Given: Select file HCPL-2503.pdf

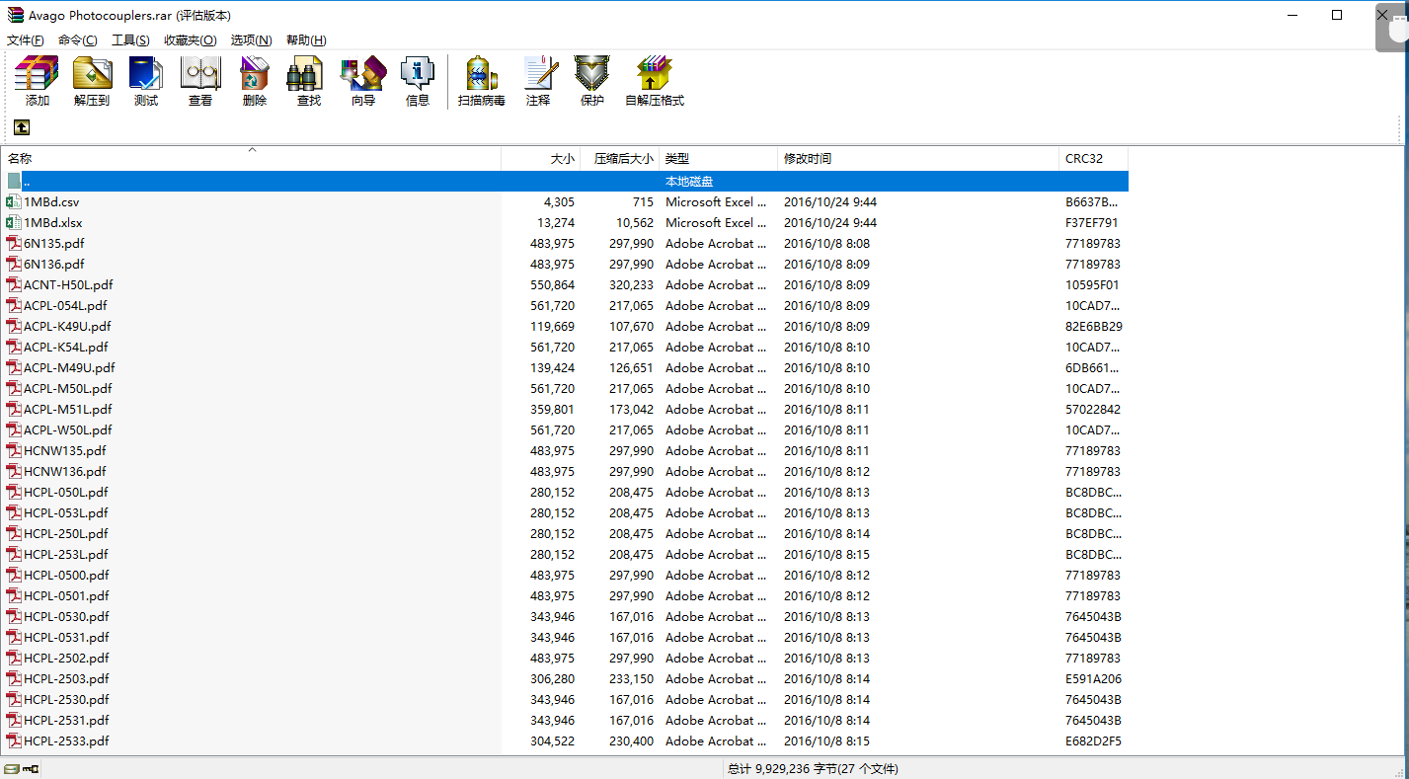Looking at the screenshot, I should (x=66, y=678).
